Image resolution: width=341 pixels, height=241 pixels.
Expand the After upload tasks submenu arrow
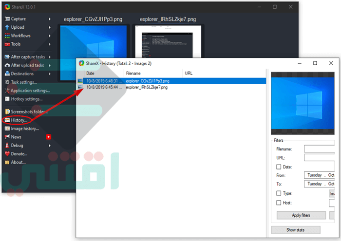[50, 65]
